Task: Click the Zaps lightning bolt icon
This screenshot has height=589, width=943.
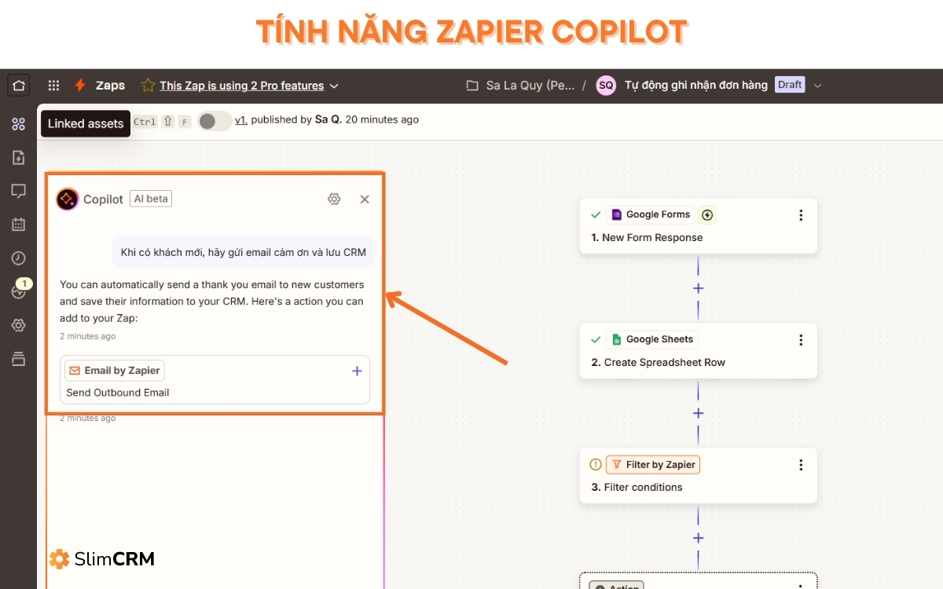Action: 80,86
